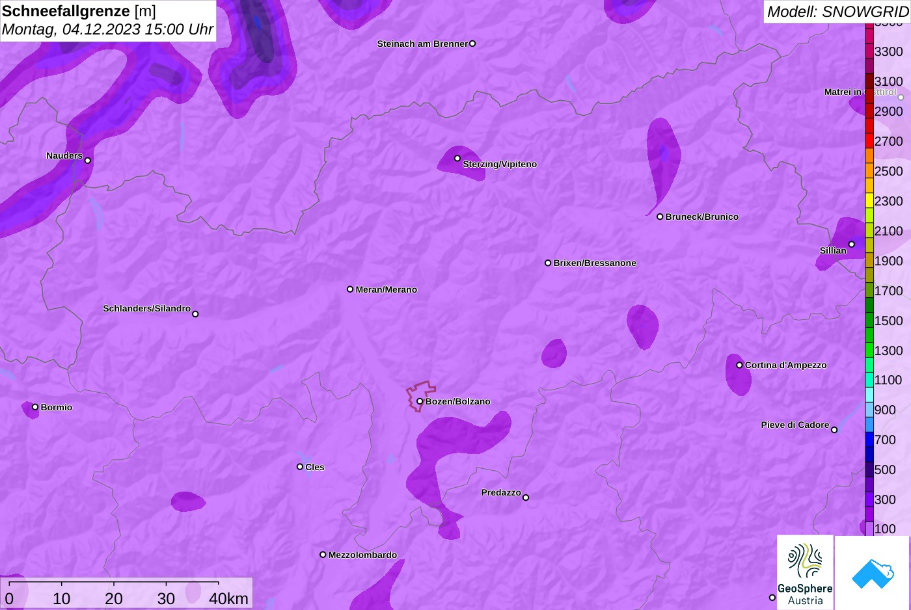This screenshot has height=610, width=911.
Task: Click the blue arrow cloud logo
Action: click(x=872, y=574)
